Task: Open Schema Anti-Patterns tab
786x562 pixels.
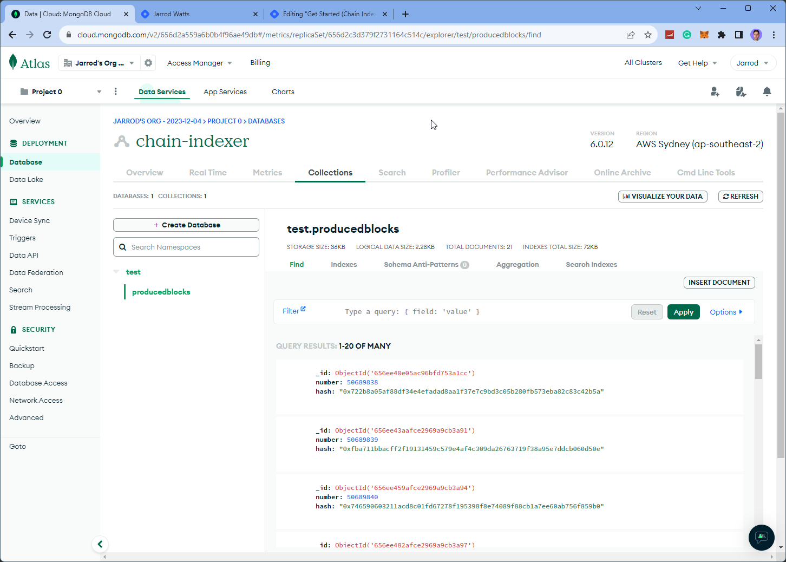Action: (427, 264)
